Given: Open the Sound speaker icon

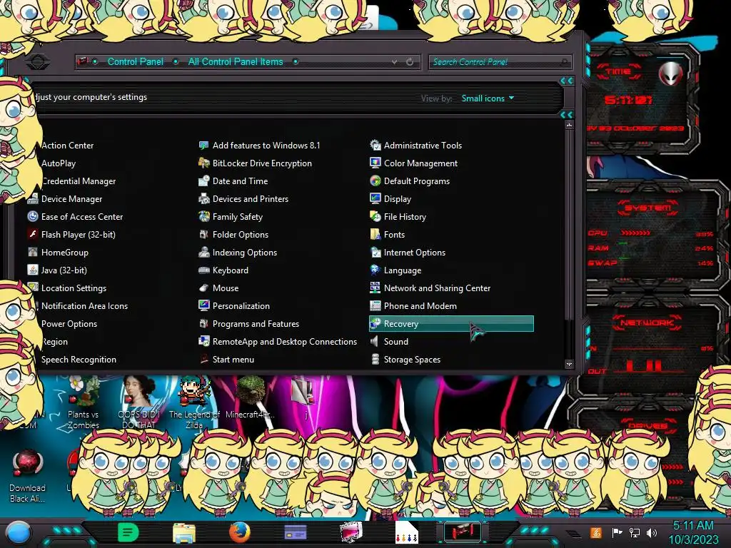Looking at the screenshot, I should click(374, 341).
